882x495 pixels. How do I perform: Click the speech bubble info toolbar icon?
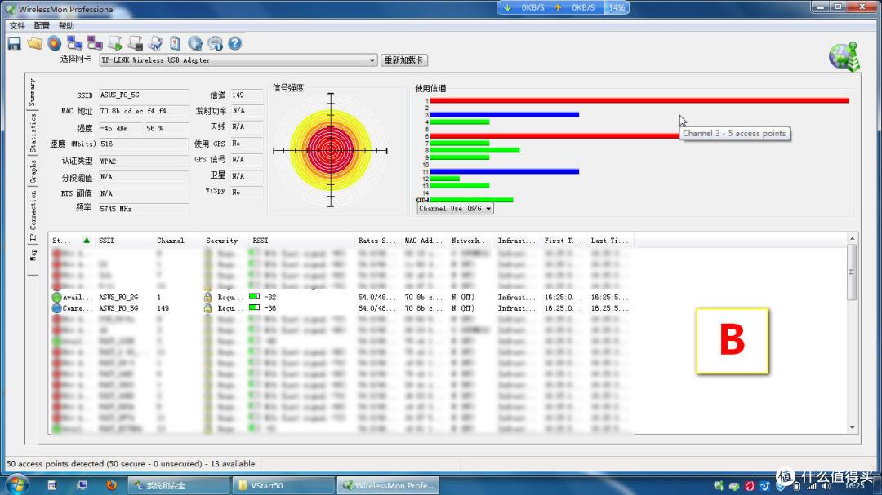point(216,43)
